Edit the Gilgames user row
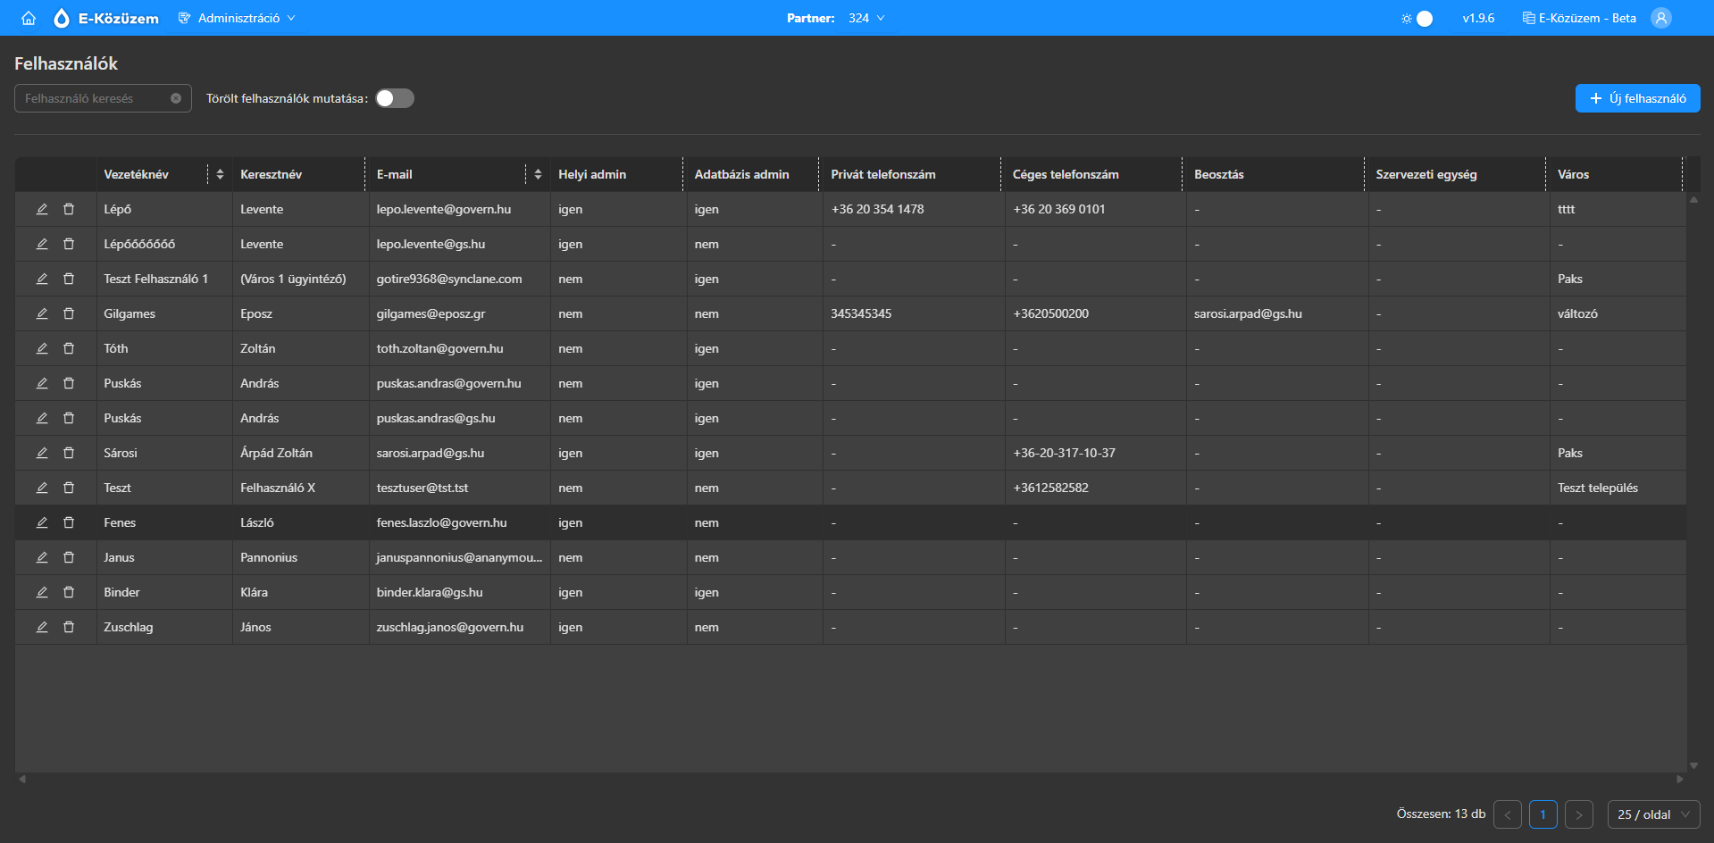This screenshot has width=1714, height=843. click(42, 313)
